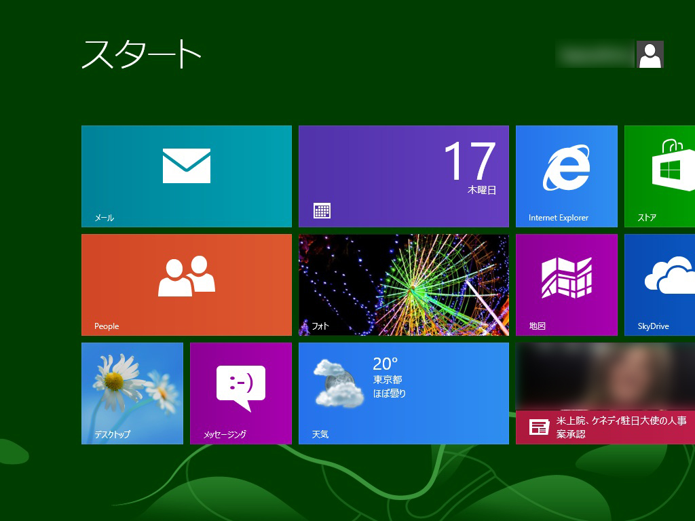Click 木曜日 on the calendar tile
This screenshot has width=695, height=521.
click(482, 190)
